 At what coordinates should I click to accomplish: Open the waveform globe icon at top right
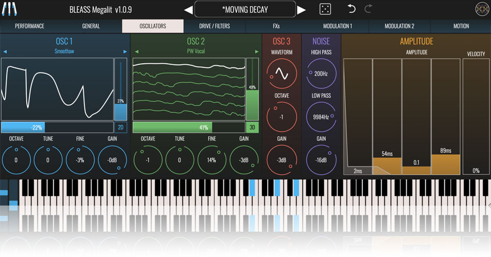[x=482, y=9]
